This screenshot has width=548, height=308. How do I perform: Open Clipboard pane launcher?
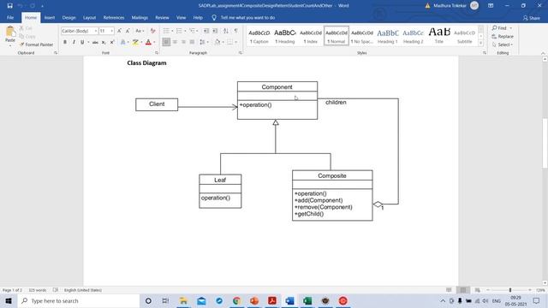click(56, 53)
